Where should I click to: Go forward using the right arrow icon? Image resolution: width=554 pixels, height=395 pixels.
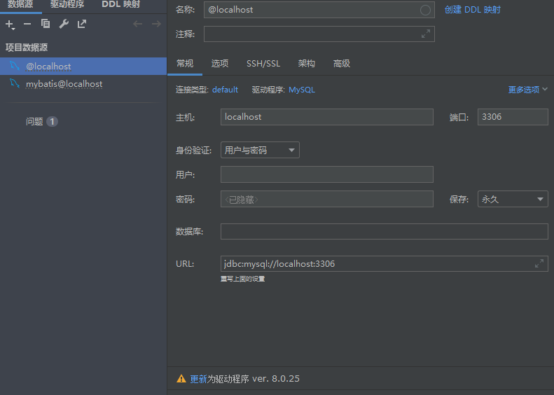click(156, 24)
